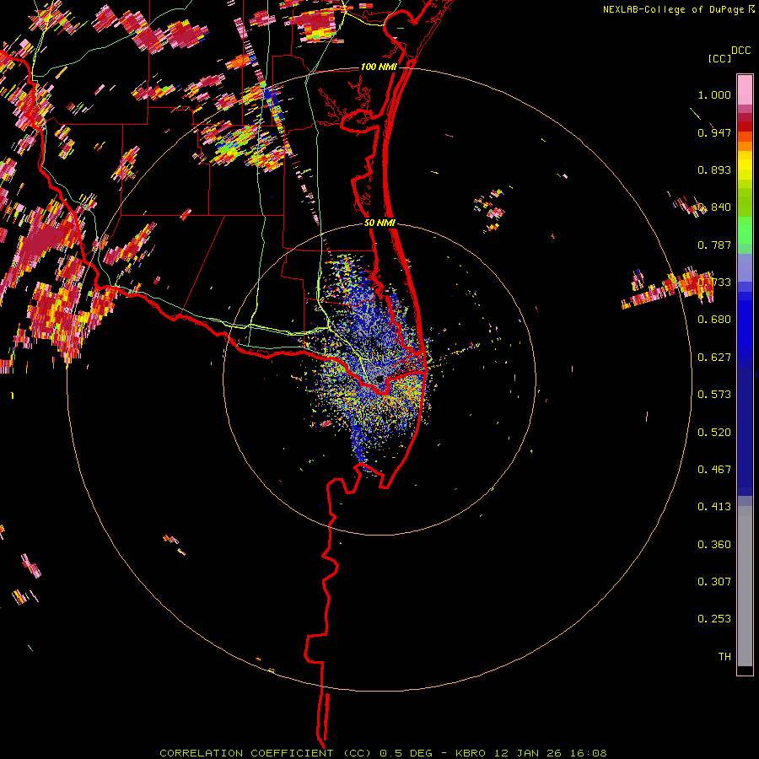Select the 0.787 scale value

(714, 245)
